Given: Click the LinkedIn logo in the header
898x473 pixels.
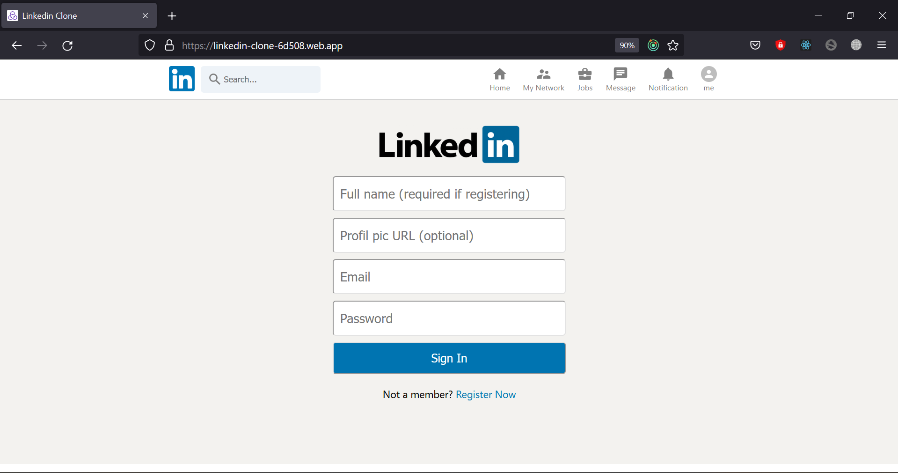Looking at the screenshot, I should pos(182,79).
